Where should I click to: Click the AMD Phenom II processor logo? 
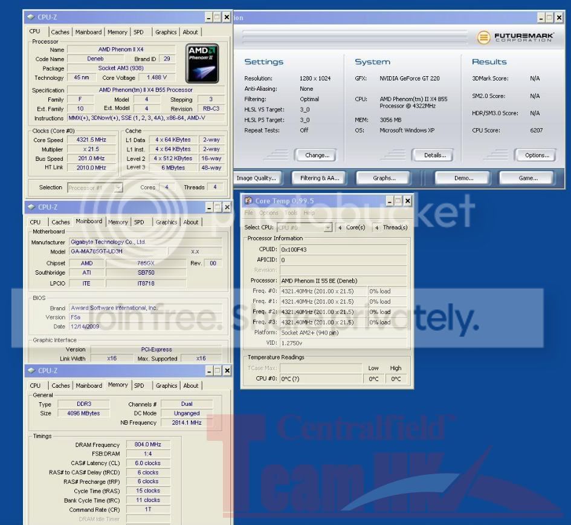pyautogui.click(x=202, y=63)
